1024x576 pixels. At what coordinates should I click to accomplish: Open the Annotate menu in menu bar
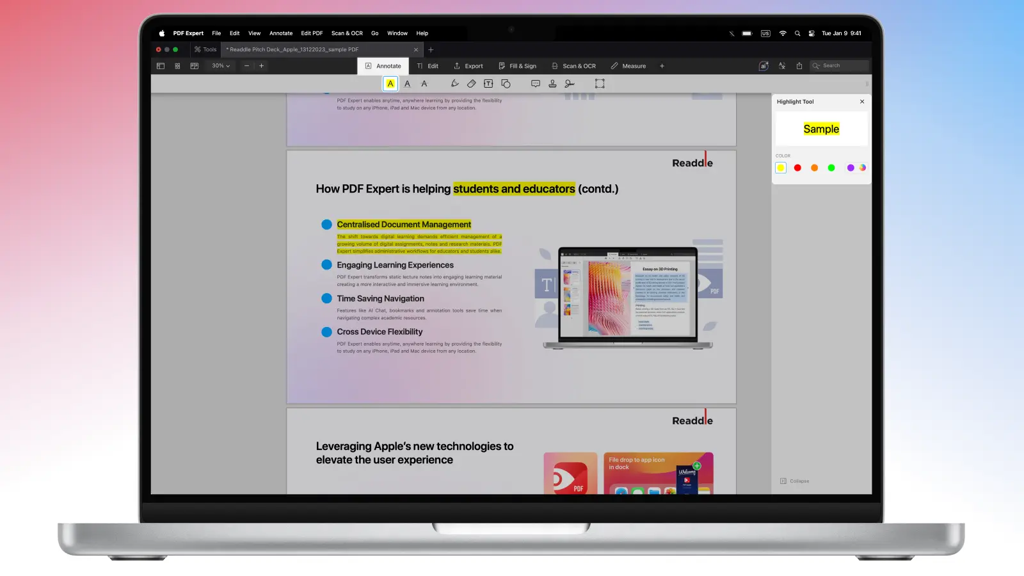281,33
